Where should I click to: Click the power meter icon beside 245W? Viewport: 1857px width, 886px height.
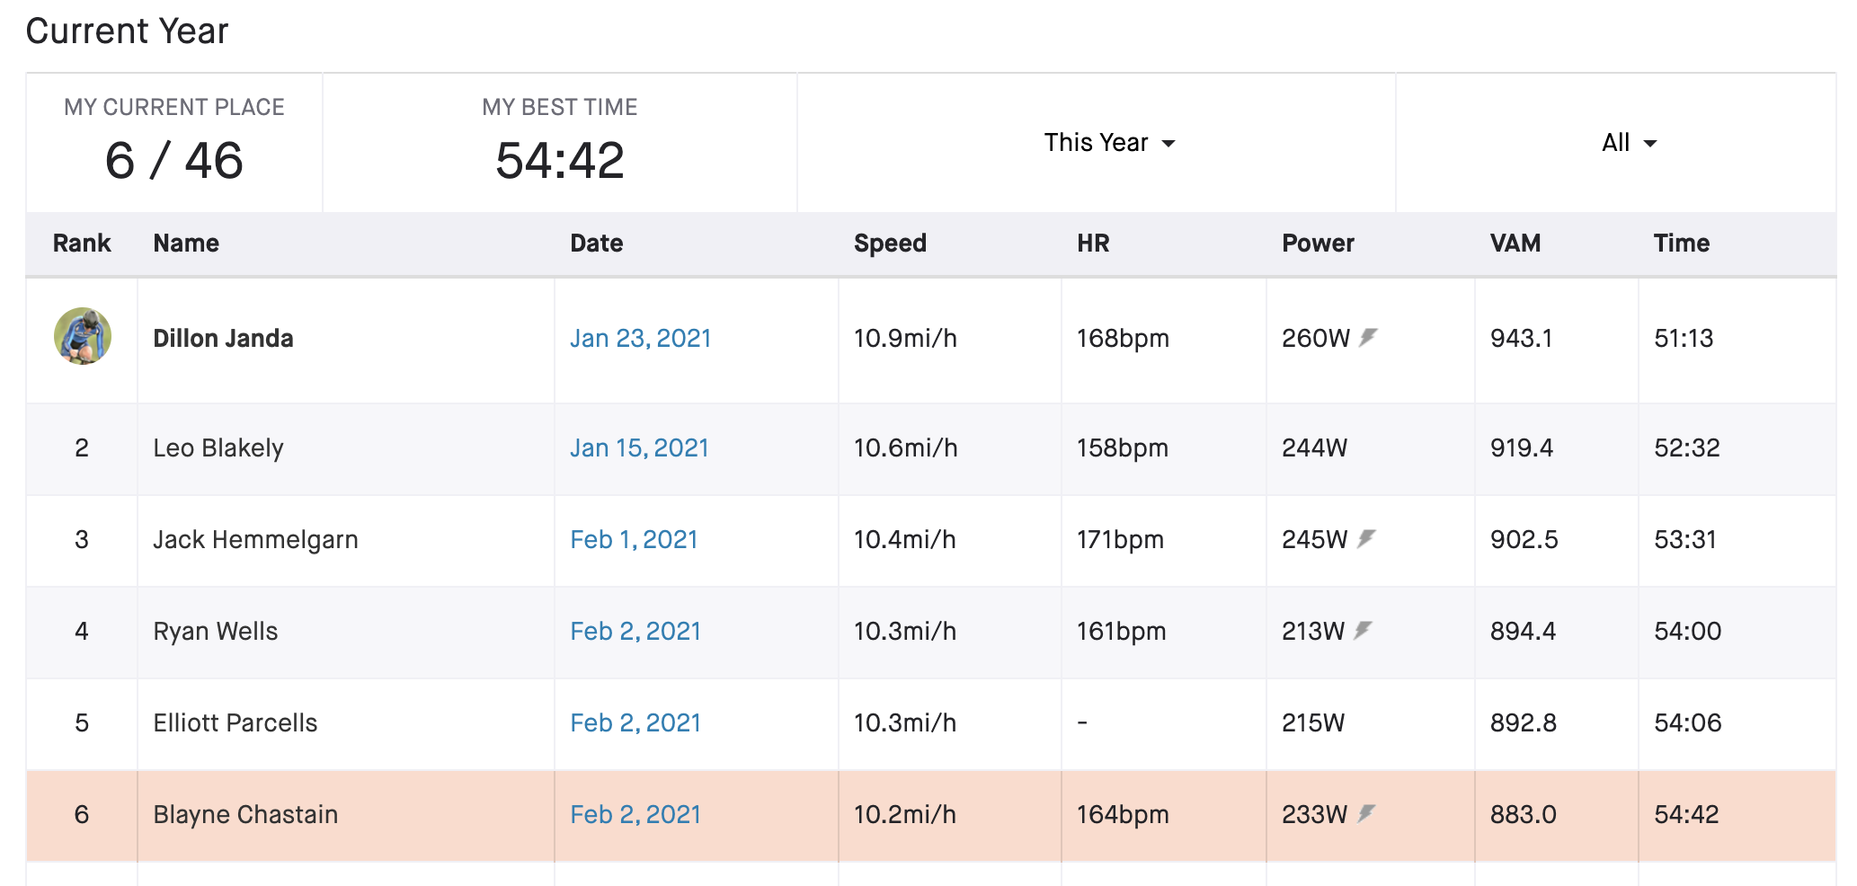click(1366, 538)
